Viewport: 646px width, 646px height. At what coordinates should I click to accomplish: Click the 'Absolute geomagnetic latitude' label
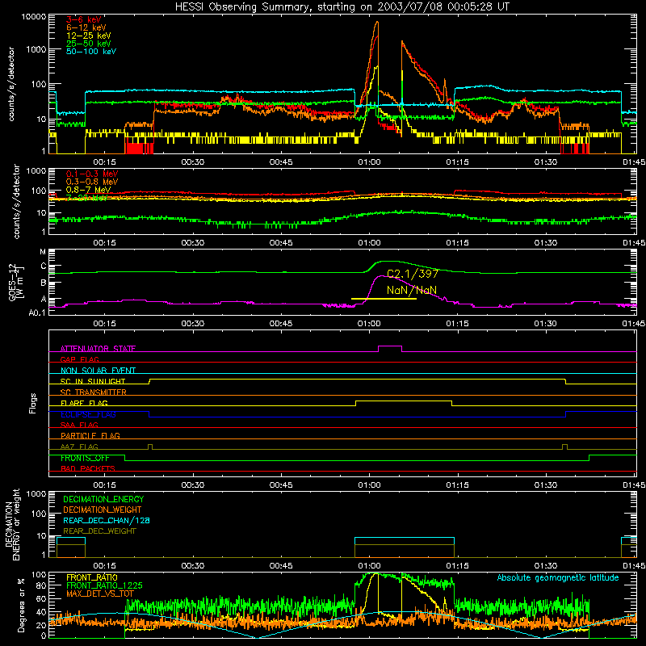(x=558, y=578)
